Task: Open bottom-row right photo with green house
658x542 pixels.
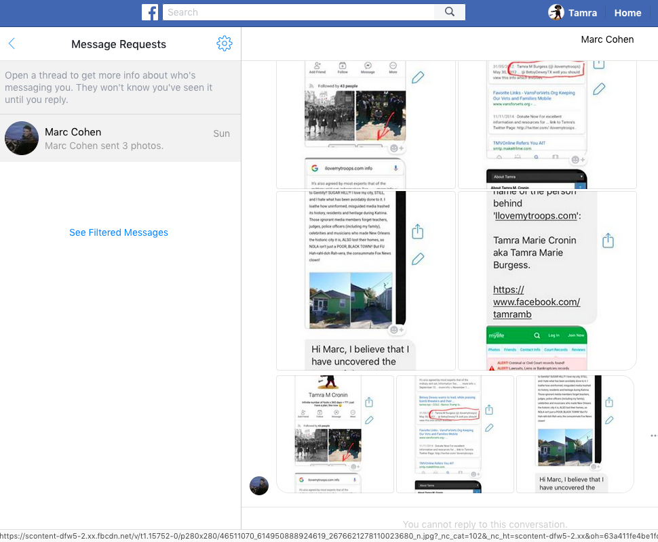Action: tap(575, 434)
